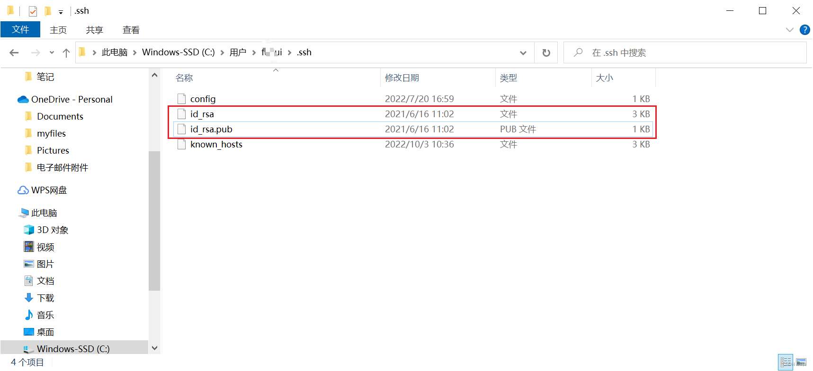Image resolution: width=813 pixels, height=371 pixels.
Task: Open 3D 对象 in sidebar
Action: [x=53, y=230]
